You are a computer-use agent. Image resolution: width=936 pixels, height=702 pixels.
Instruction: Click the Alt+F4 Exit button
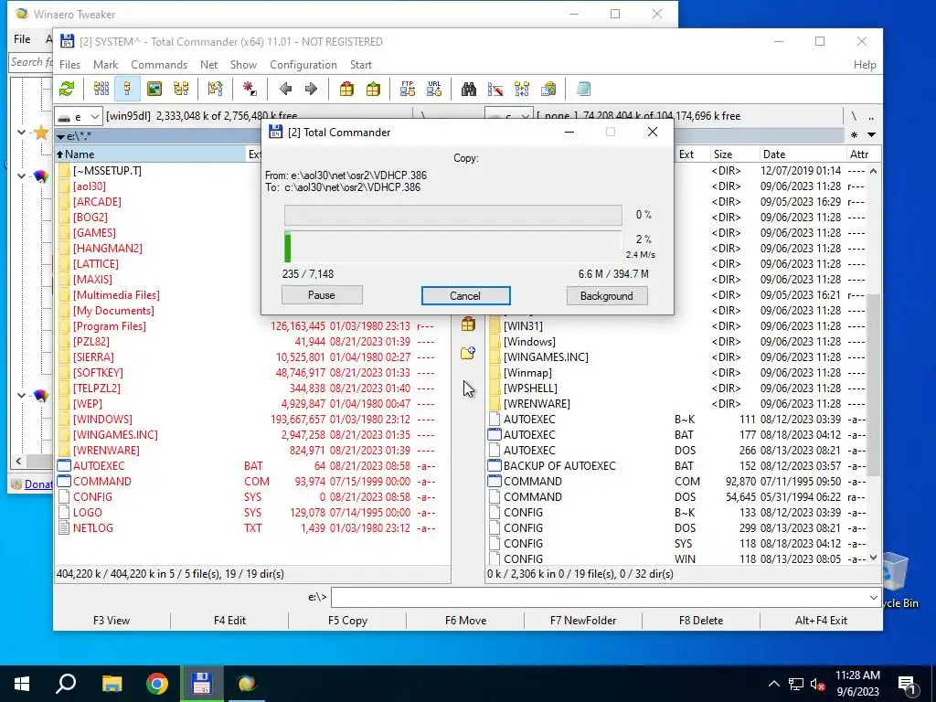click(821, 621)
